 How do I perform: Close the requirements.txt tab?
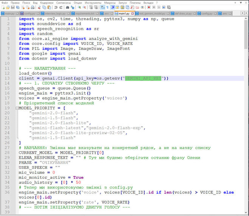tap(97, 14)
